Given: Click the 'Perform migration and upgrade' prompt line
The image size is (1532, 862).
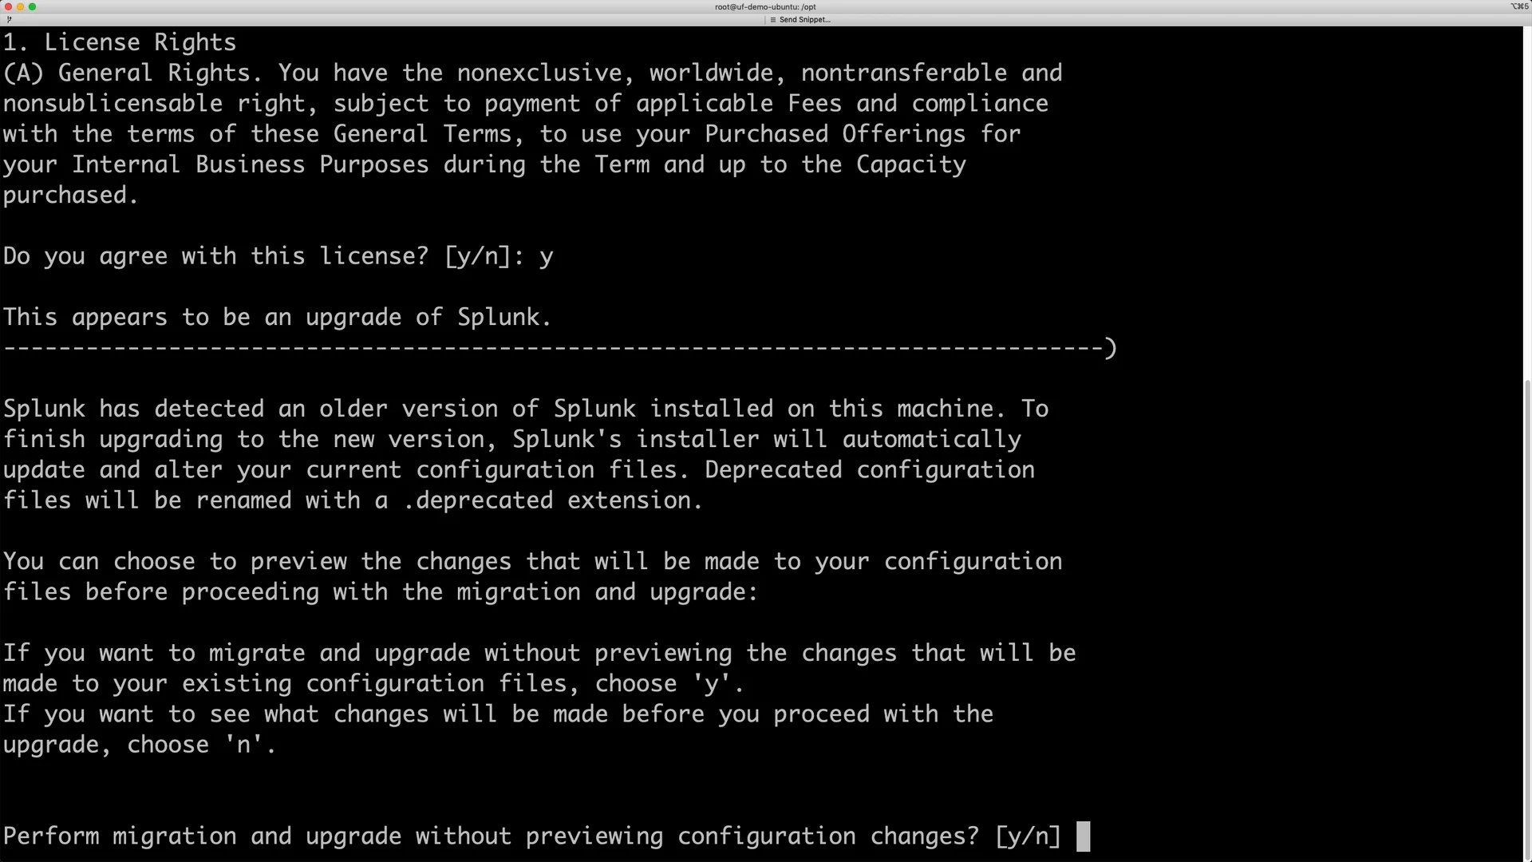Looking at the screenshot, I should [532, 836].
